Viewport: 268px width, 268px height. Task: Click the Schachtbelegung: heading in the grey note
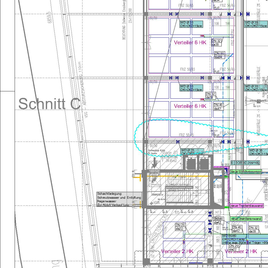110,194
